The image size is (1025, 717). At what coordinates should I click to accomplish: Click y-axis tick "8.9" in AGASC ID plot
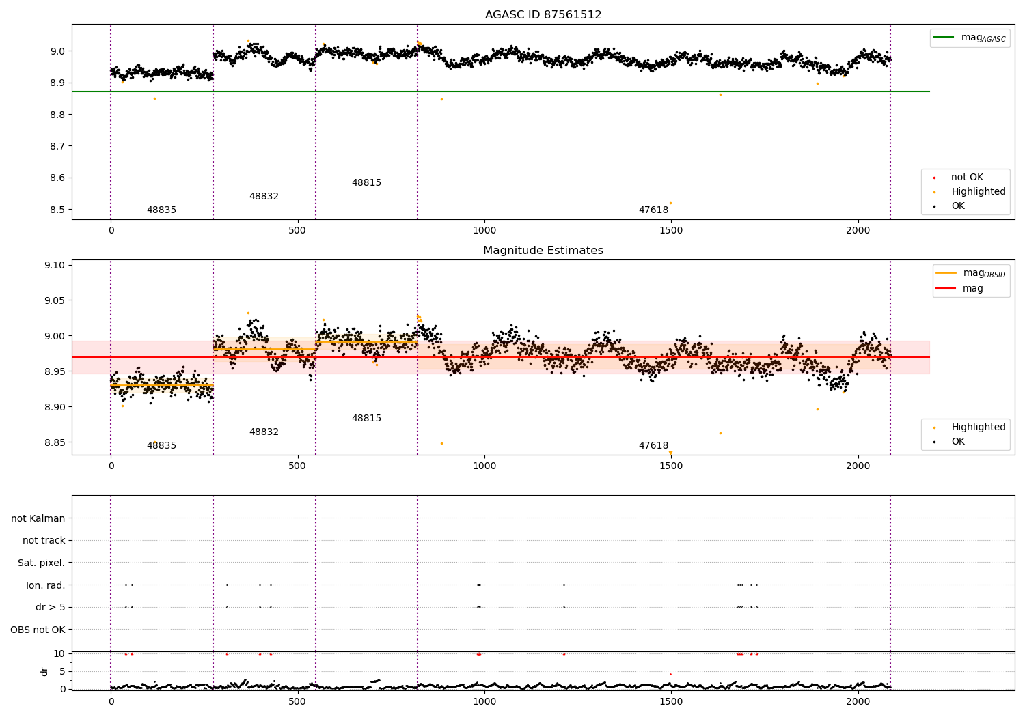[x=57, y=83]
